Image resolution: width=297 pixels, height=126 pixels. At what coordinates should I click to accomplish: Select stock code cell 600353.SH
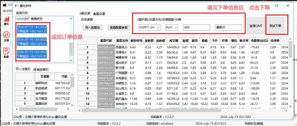coord(106,62)
